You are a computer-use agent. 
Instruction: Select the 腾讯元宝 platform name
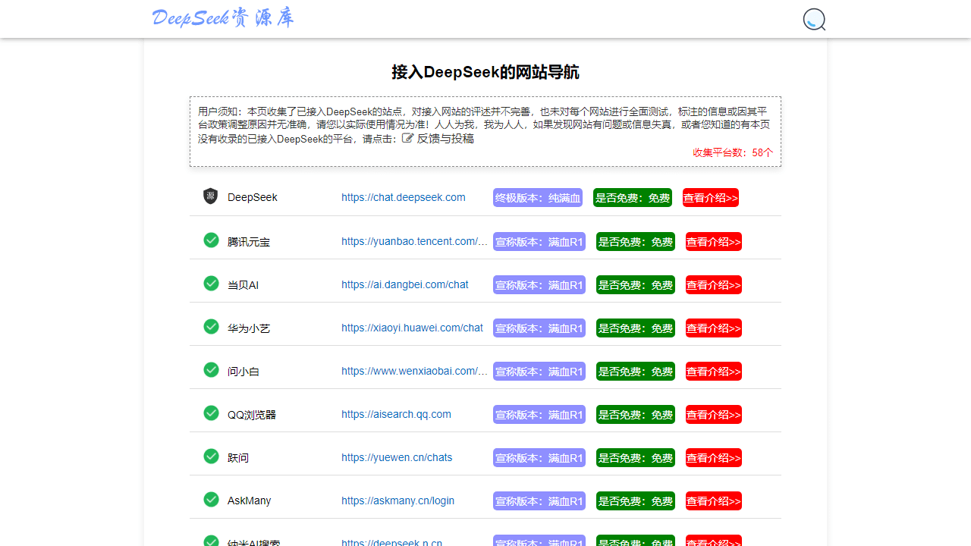pos(249,242)
